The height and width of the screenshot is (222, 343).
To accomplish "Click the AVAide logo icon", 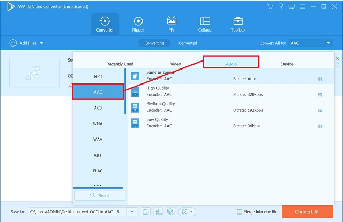I will click(x=10, y=6).
